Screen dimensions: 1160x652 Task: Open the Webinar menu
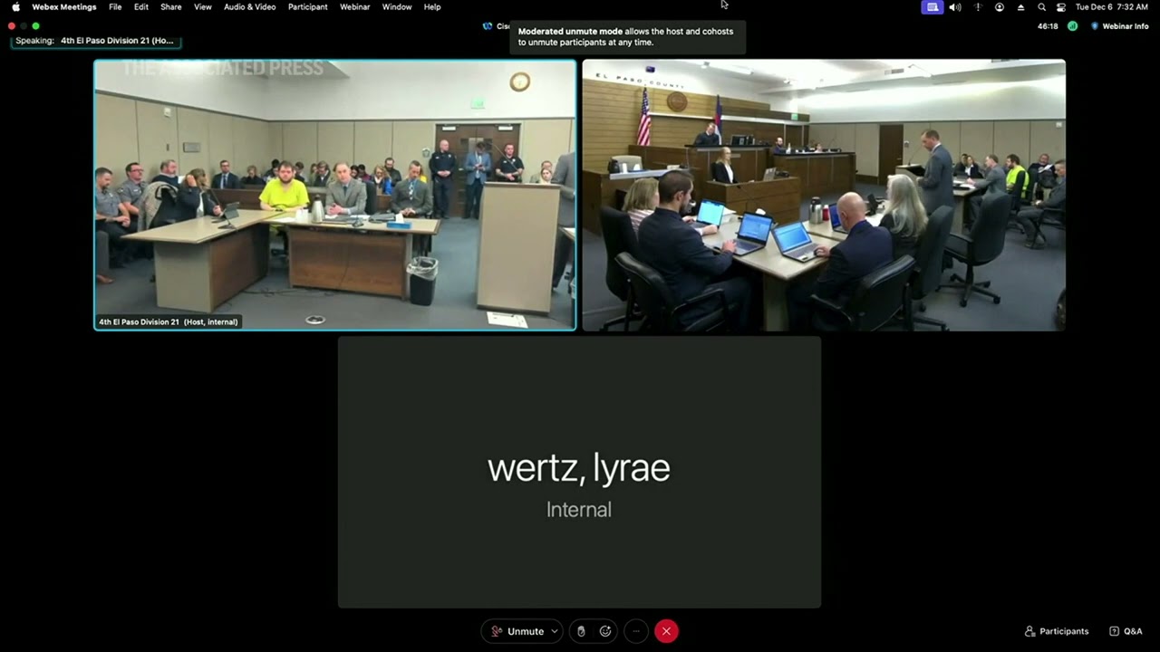pyautogui.click(x=354, y=7)
